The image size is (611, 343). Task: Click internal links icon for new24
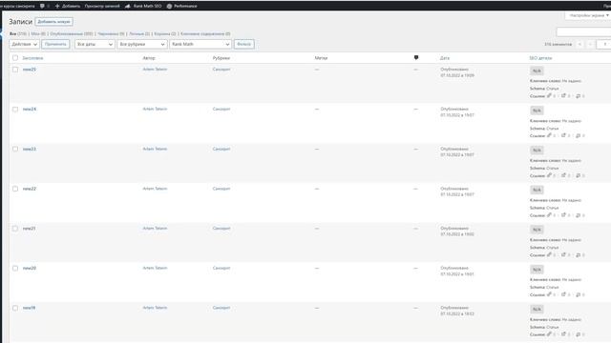(x=549, y=135)
